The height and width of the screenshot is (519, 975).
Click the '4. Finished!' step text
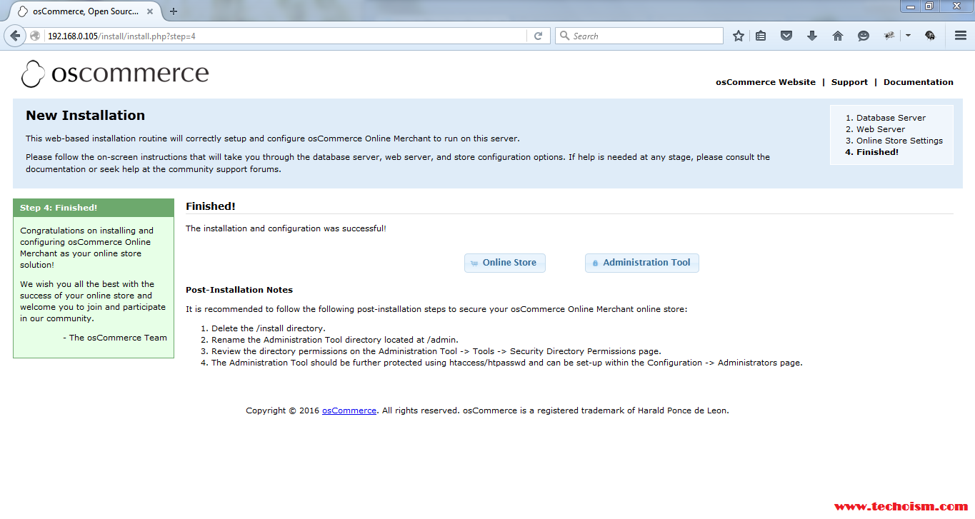(x=872, y=152)
